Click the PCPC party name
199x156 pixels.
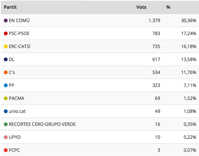[x=14, y=150]
